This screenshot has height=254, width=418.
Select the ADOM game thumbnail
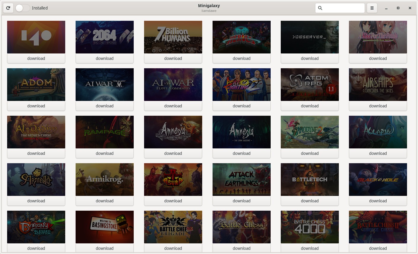click(x=36, y=85)
